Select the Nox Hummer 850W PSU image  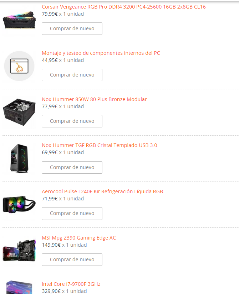coord(19,112)
